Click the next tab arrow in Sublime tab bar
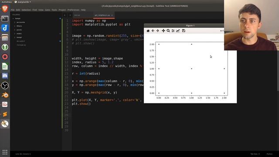The image size is (279, 157). click(x=70, y=15)
